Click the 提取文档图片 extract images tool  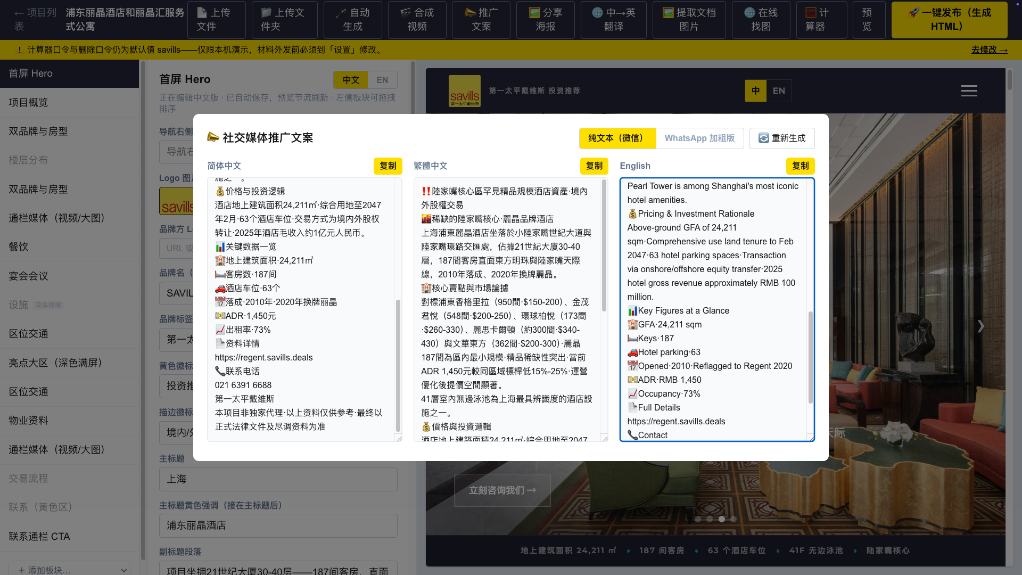[x=689, y=20]
